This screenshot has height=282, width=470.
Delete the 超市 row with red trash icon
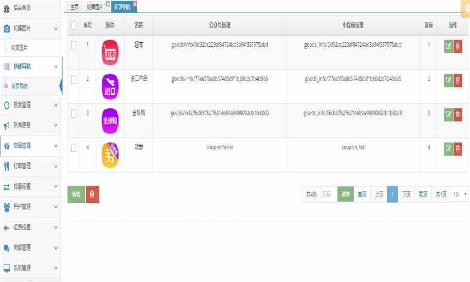coord(457,46)
